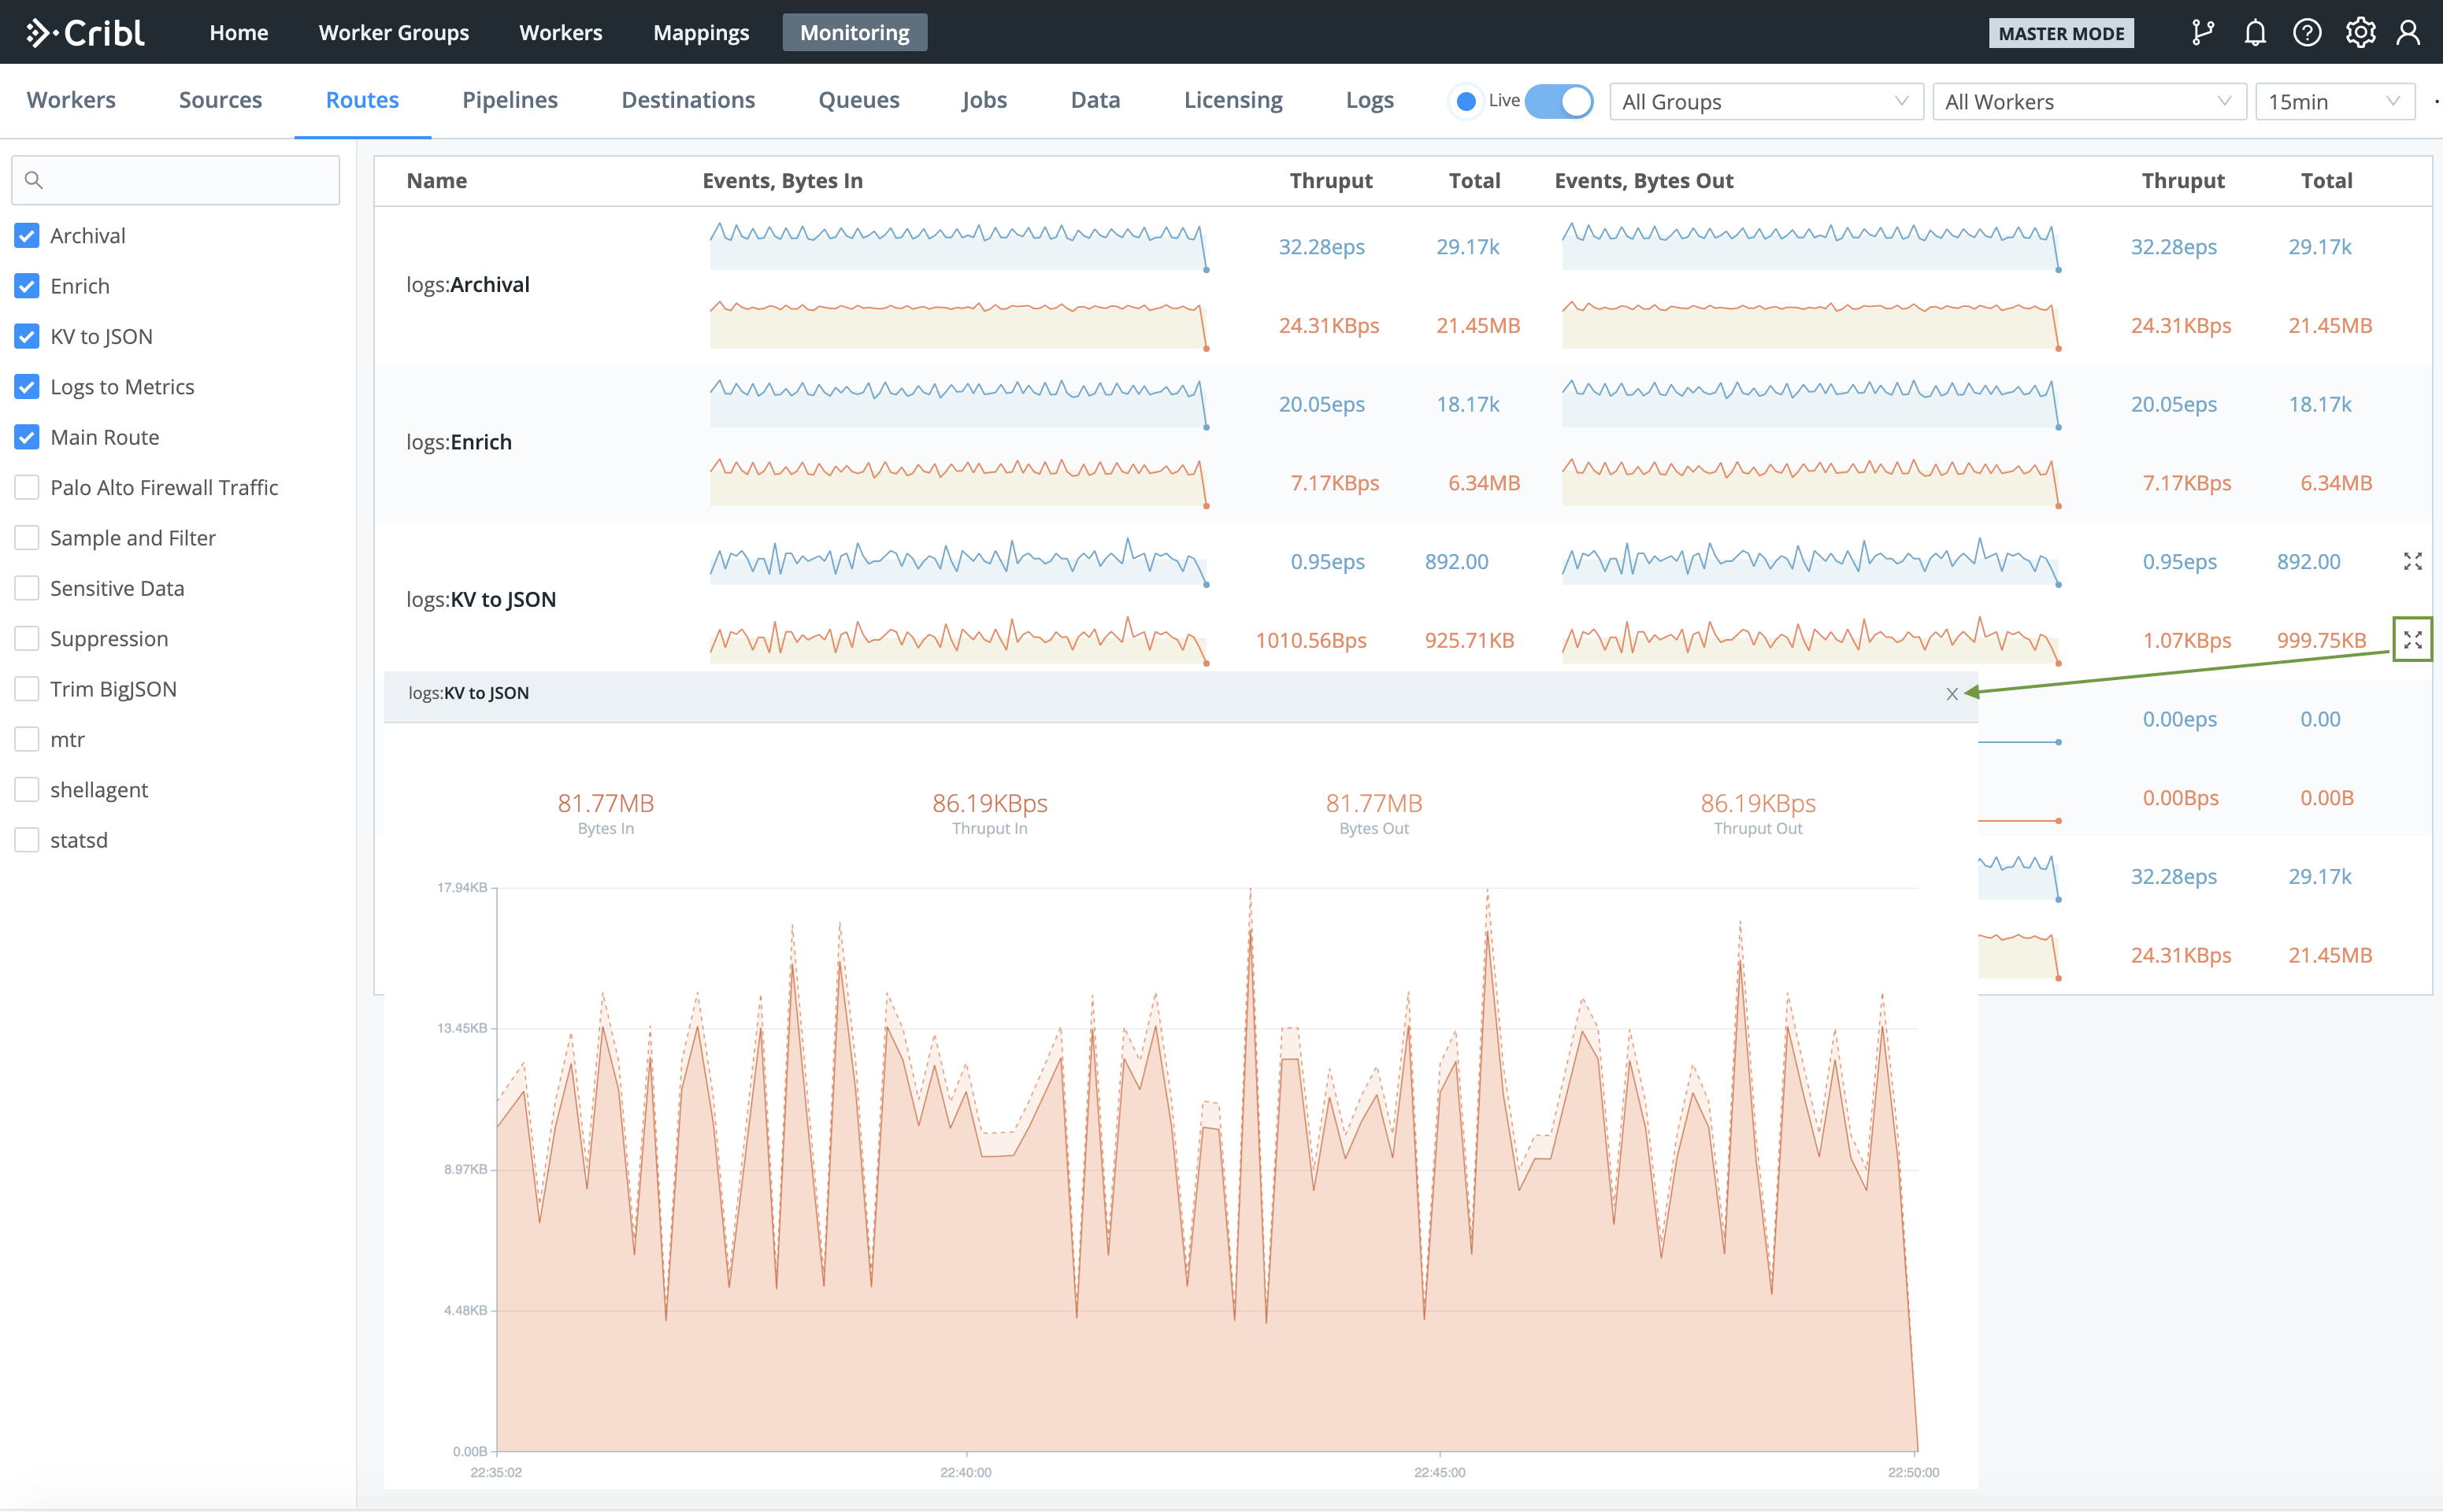Screen dimensions: 2443x1512
Task: Check the Trim BigJSON checkbox
Action: [27, 689]
